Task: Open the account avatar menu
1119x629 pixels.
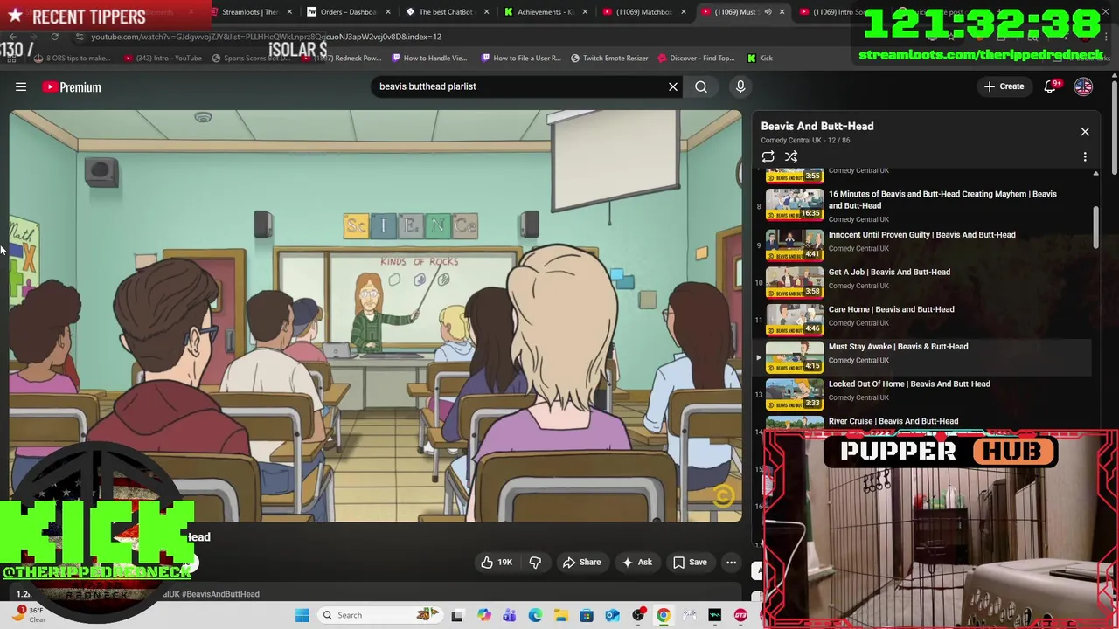Action: 1083,86
